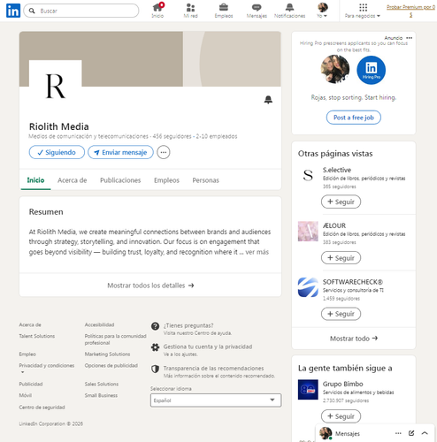Click Mostrar todos los detalles
The width and height of the screenshot is (437, 442).
[x=150, y=286]
